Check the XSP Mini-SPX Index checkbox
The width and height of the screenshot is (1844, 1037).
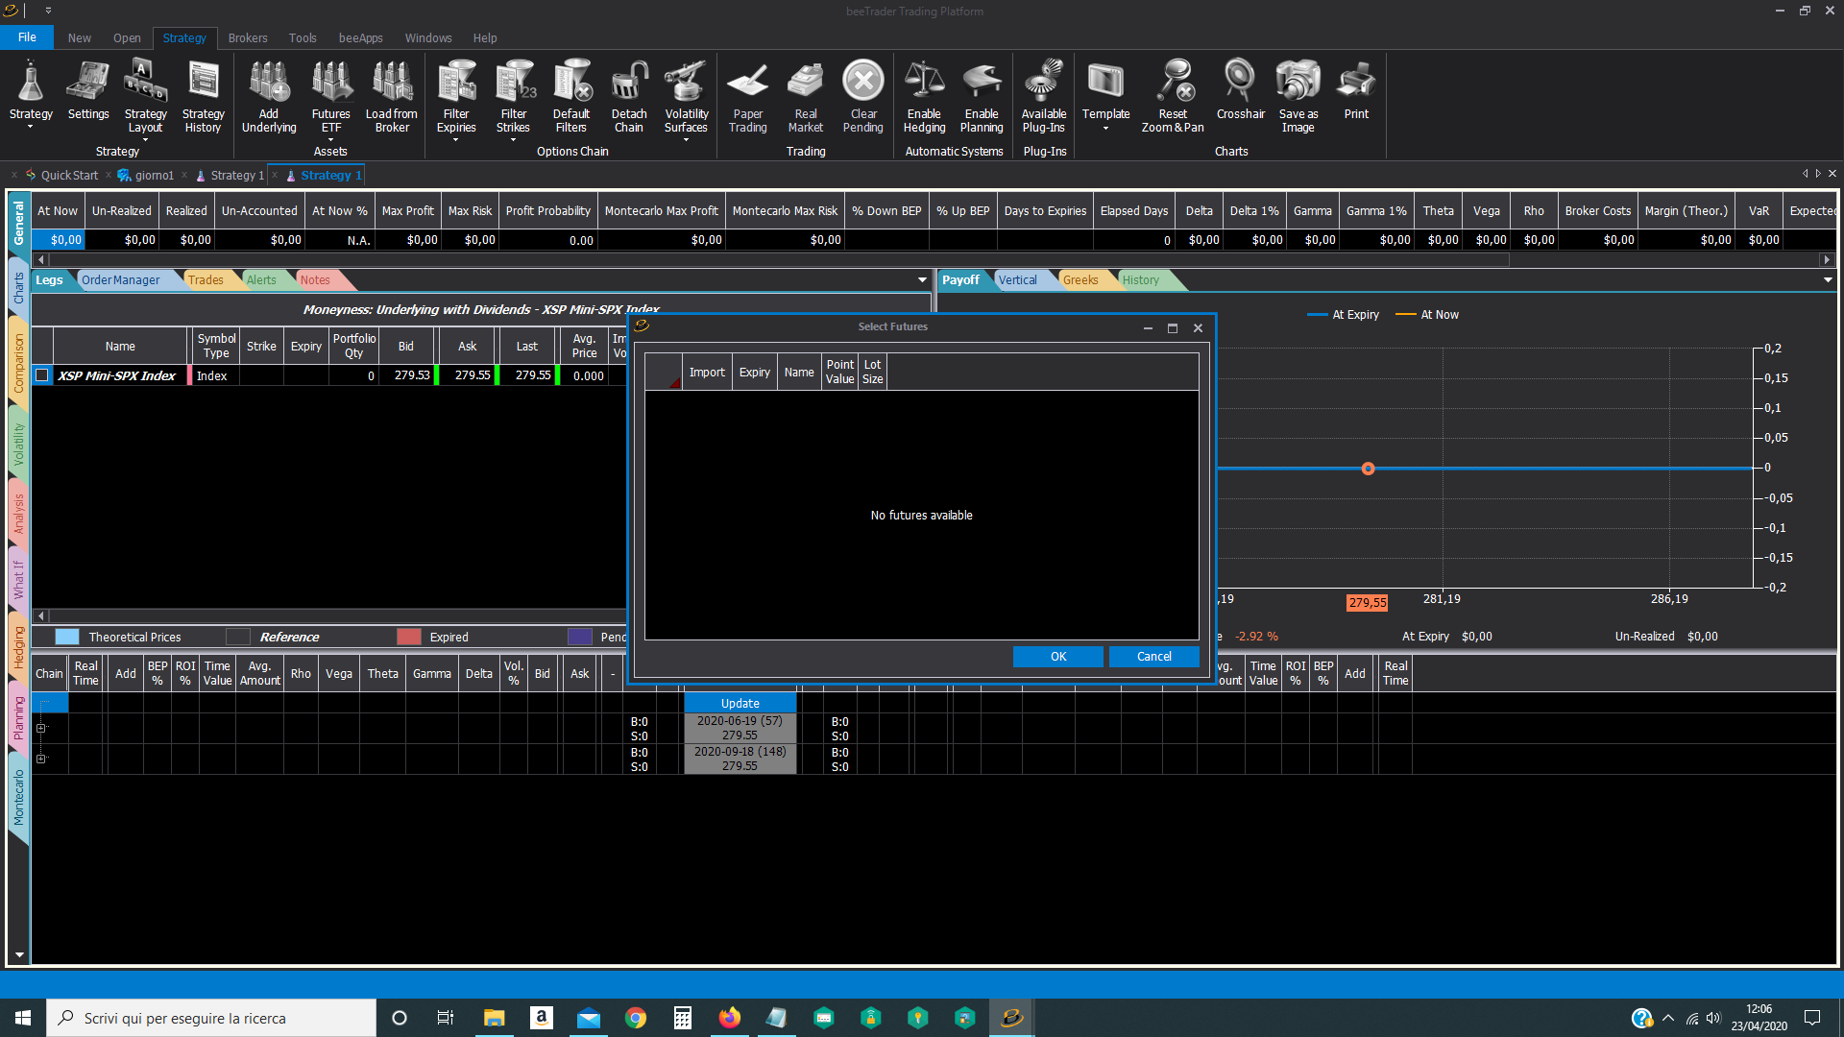point(42,375)
